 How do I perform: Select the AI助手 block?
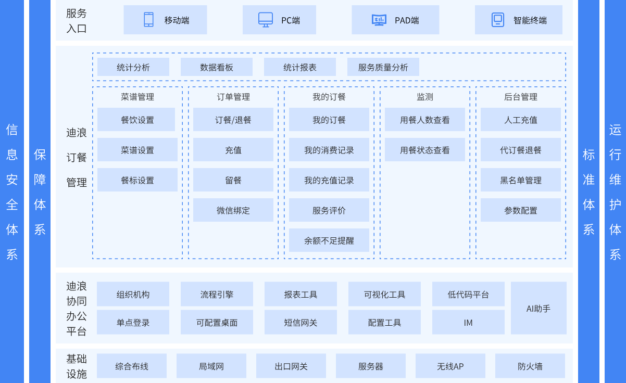539,308
